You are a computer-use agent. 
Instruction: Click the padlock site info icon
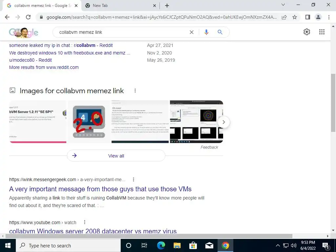tap(41, 17)
